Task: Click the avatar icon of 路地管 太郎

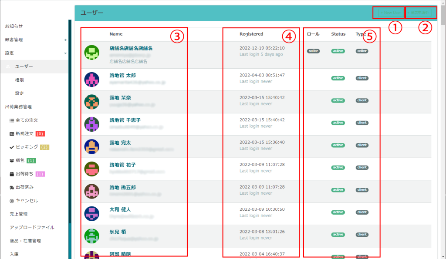Action: coord(91,80)
